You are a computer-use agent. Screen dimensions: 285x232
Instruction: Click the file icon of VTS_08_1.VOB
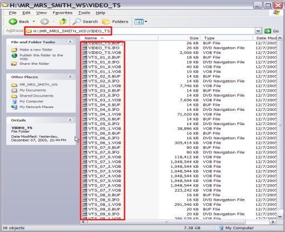[x=85, y=205]
